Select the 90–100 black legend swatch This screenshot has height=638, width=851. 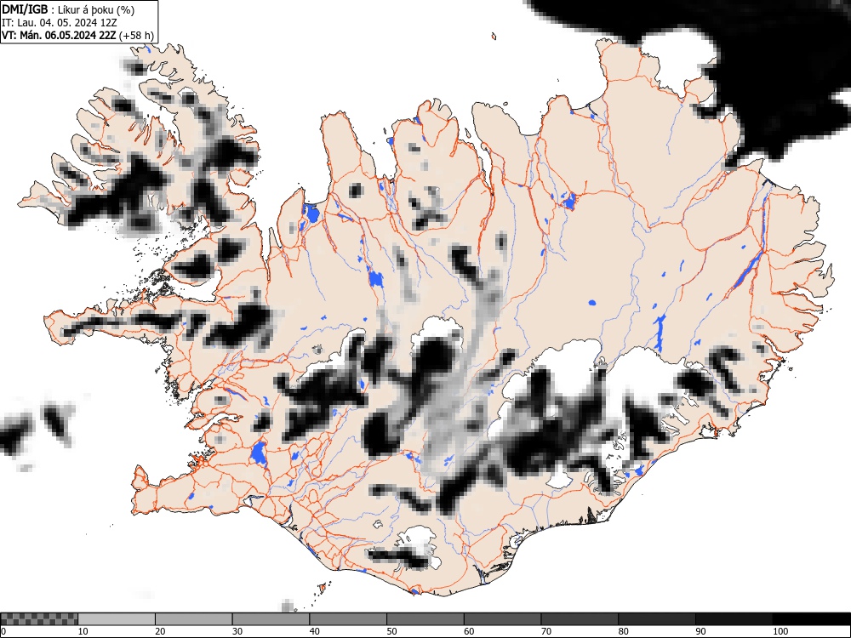point(734,619)
